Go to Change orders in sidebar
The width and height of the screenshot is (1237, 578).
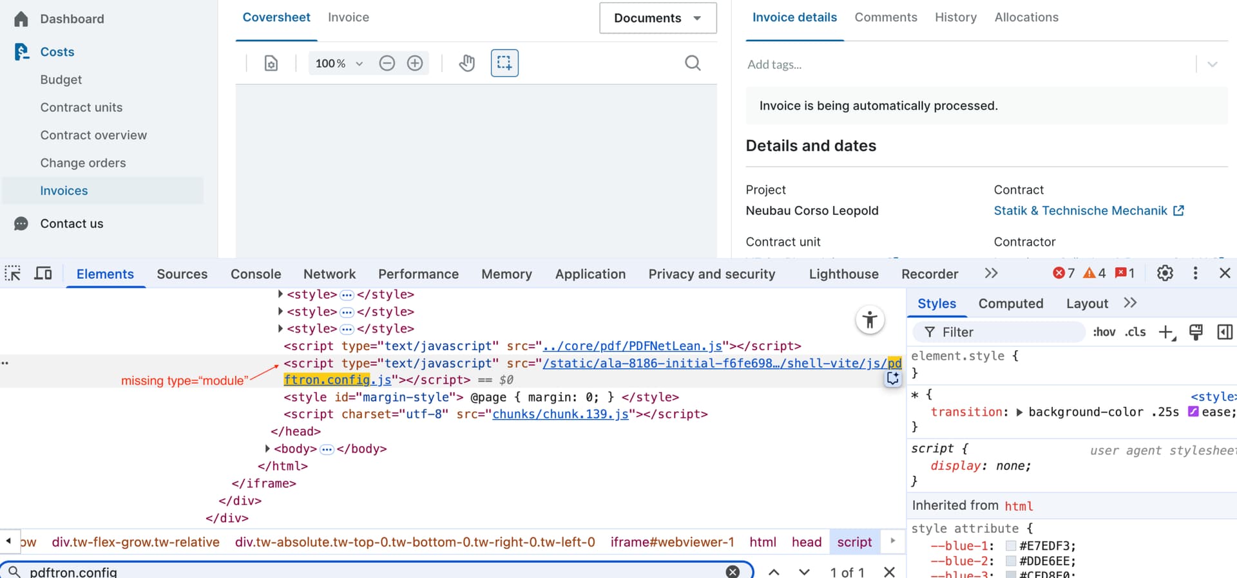point(83,163)
